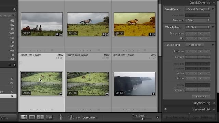The width and height of the screenshot is (219, 123).
Task: Select the 00:12 cliffs video thumbnail
Action: (x=134, y=84)
